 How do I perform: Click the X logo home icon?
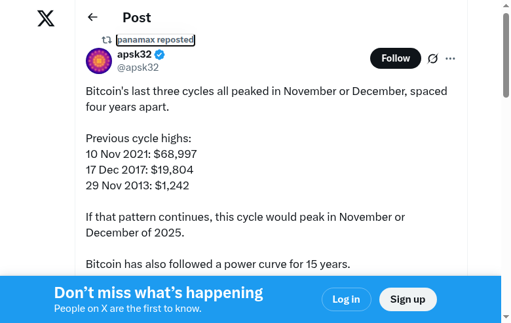click(46, 18)
